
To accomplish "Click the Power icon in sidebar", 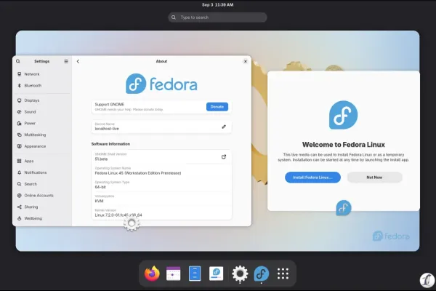I will [x=19, y=123].
